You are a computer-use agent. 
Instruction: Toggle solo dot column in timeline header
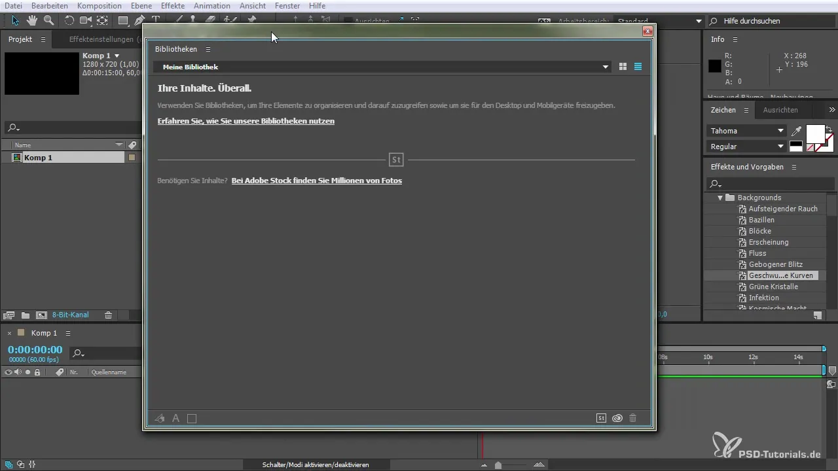[x=27, y=372]
